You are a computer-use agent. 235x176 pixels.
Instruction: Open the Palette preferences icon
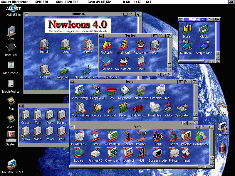coord(186,136)
